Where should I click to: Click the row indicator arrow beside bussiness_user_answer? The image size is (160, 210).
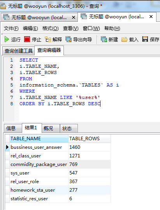(x=7, y=147)
